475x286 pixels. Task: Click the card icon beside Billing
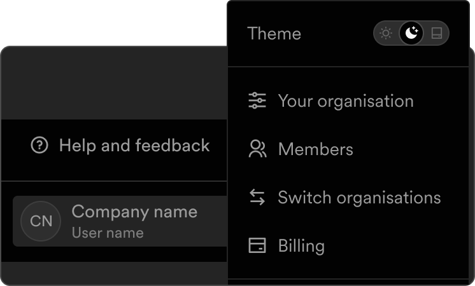257,246
